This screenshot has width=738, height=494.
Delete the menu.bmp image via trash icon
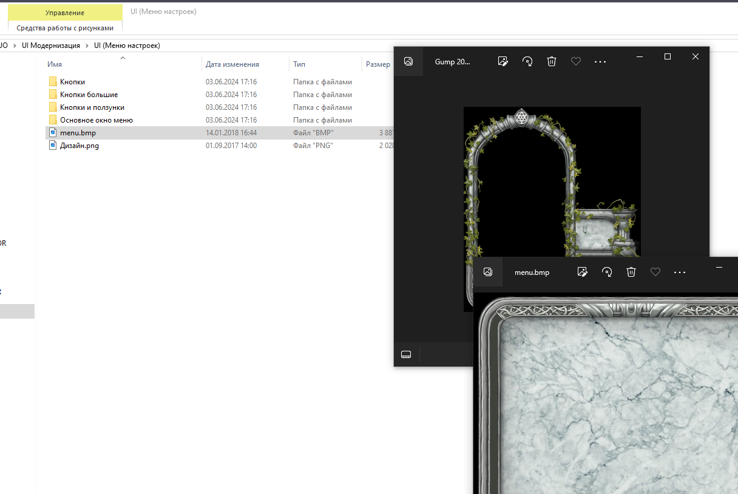click(631, 272)
